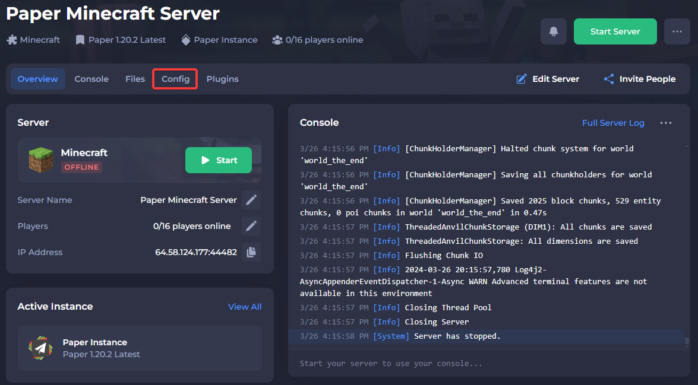The width and height of the screenshot is (698, 385).
Task: Click the IP address 64.58.124.177:44482
Action: [x=196, y=252]
